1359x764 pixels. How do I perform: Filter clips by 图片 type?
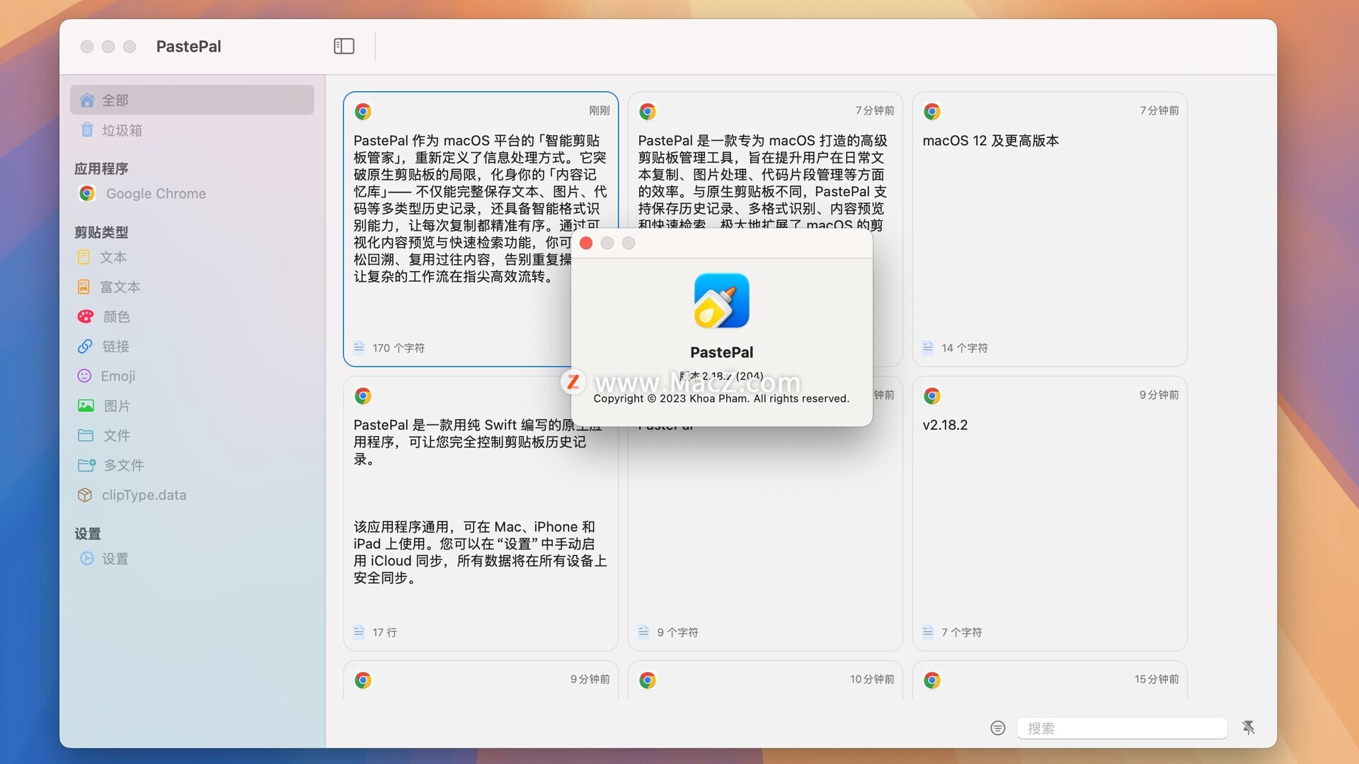click(x=192, y=406)
